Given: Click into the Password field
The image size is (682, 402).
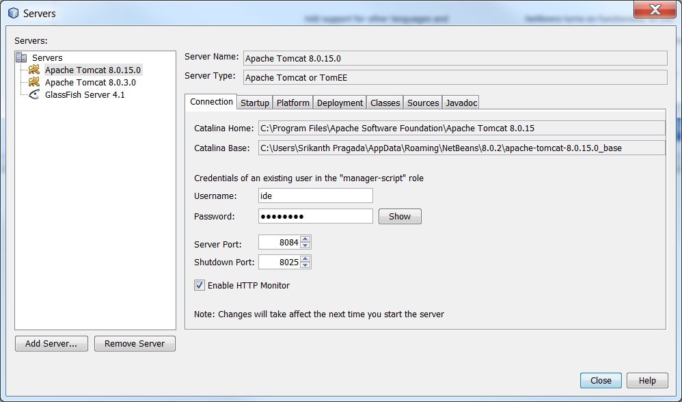Looking at the screenshot, I should coord(315,216).
